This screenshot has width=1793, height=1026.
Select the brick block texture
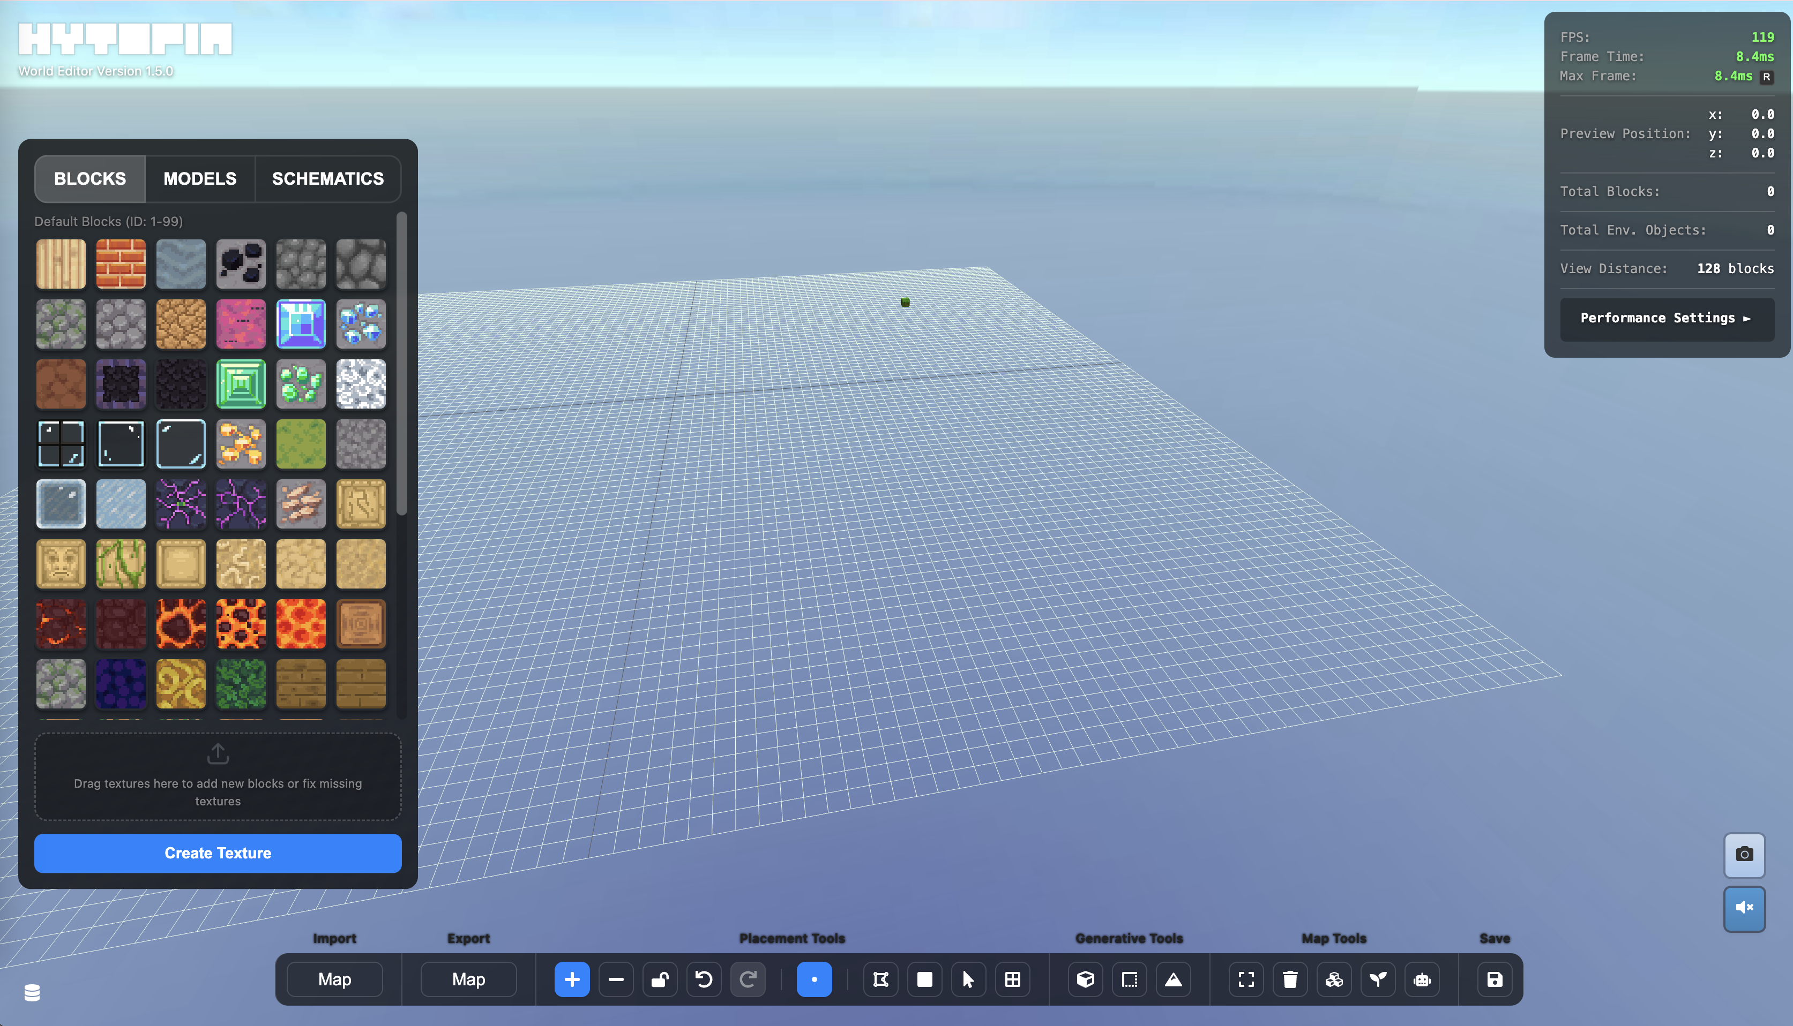click(x=121, y=263)
